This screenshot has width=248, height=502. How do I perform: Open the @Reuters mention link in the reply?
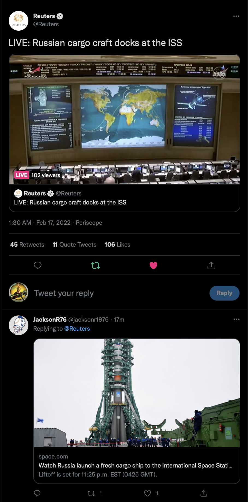coord(77,328)
